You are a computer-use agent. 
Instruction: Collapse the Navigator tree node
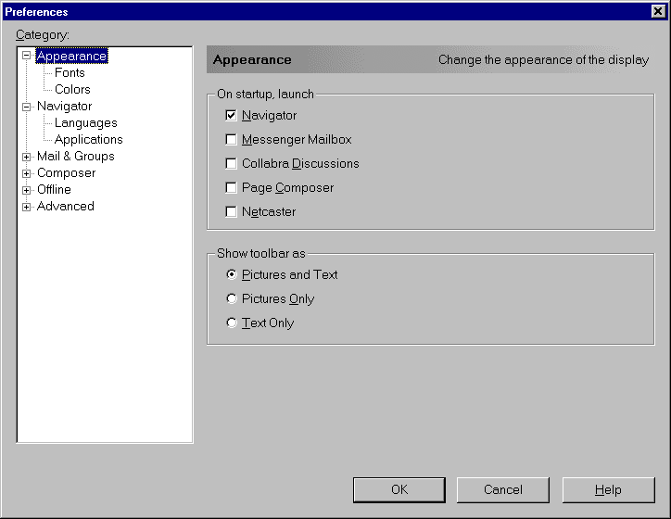click(x=27, y=107)
